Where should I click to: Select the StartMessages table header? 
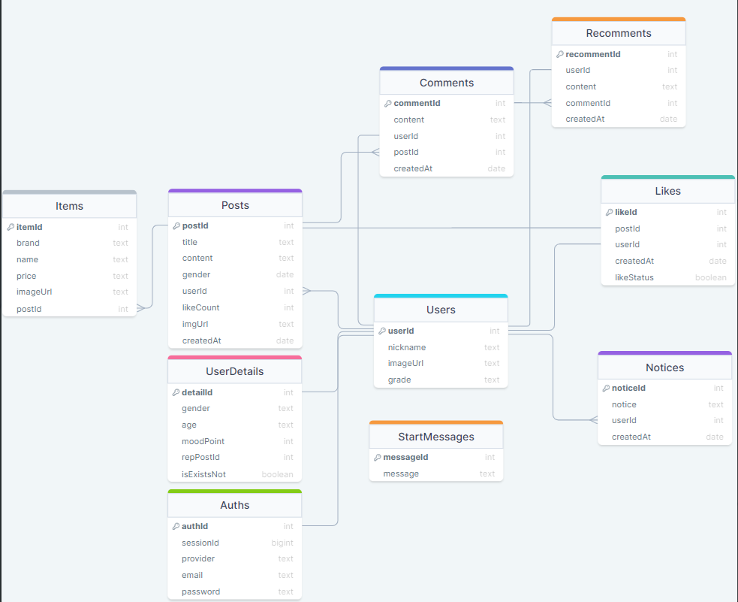[x=436, y=437]
